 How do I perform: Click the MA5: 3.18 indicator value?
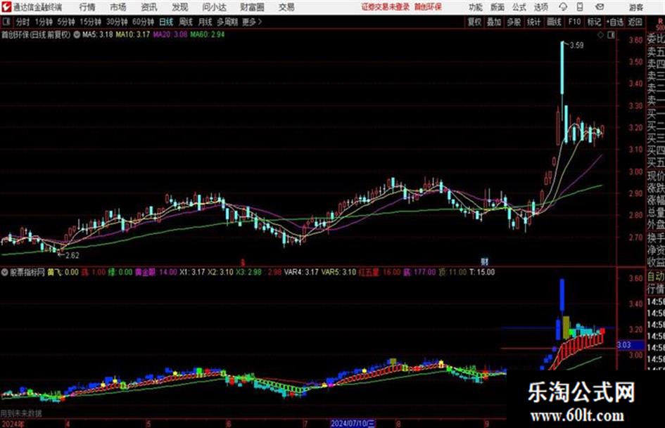(x=97, y=34)
